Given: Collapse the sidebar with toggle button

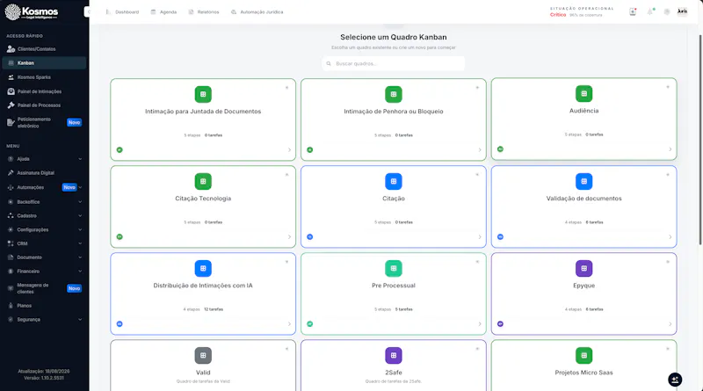Looking at the screenshot, I should [x=89, y=12].
